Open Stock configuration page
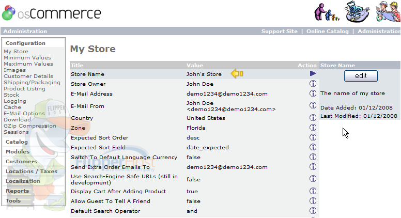Viewport: 401px width, 218px height. point(11,95)
